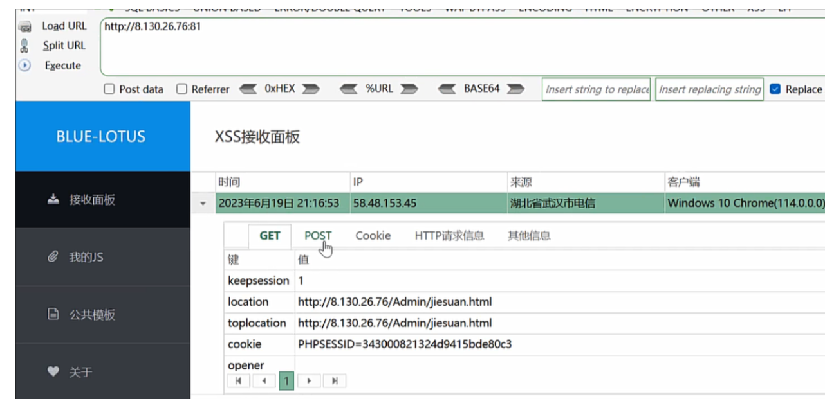Open 我的JS in the sidebar

[x=103, y=257]
